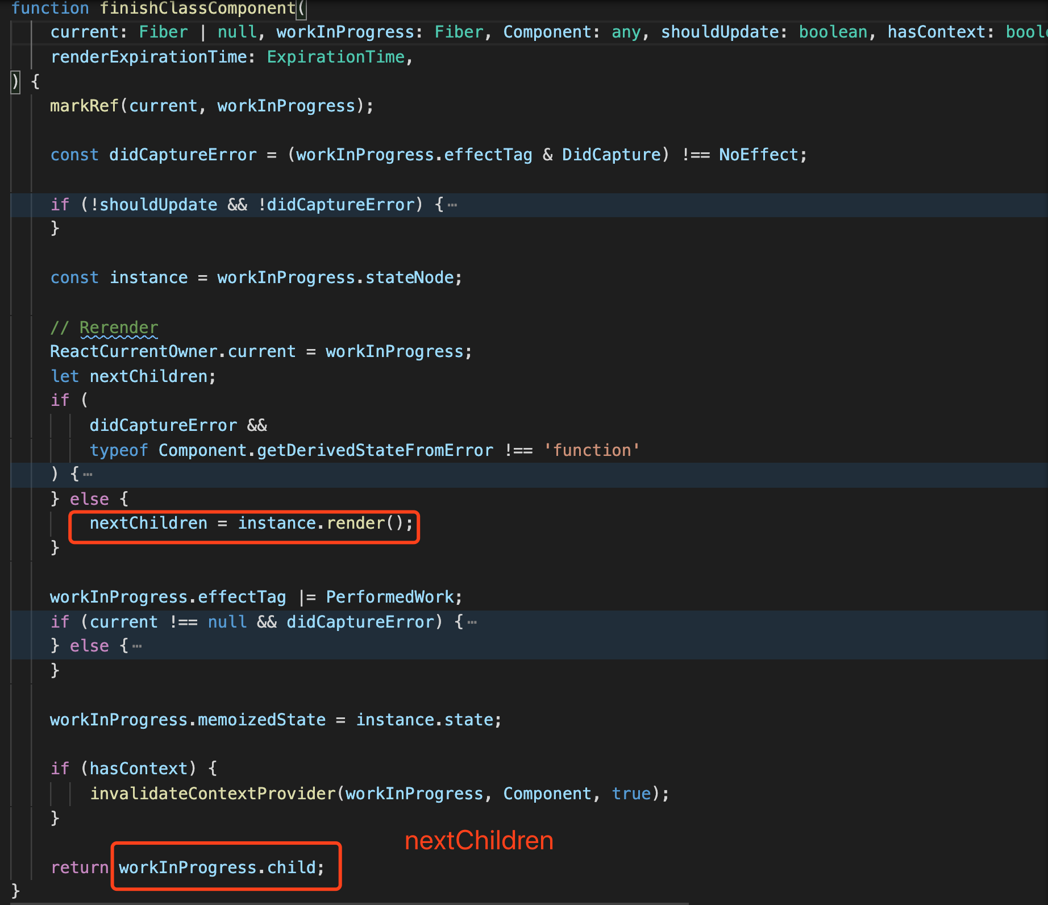Expand folded block after getDerivedStateFromError condition

88,474
